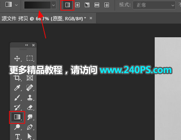Select the Pen tool

click(30, 127)
